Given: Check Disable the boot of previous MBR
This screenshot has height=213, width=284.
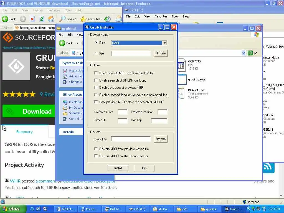Looking at the screenshot, I should 96,87.
